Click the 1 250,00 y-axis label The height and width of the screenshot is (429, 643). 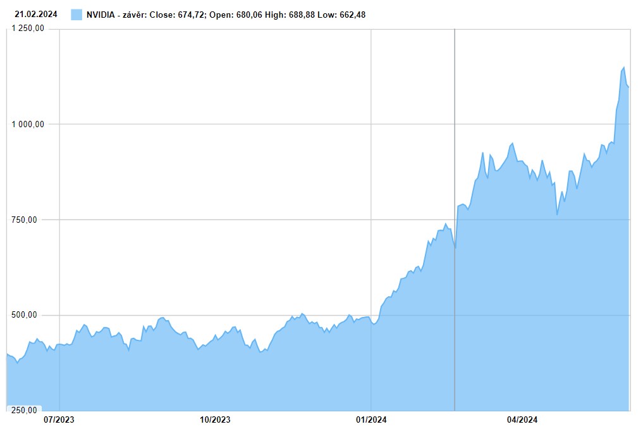tap(28, 28)
